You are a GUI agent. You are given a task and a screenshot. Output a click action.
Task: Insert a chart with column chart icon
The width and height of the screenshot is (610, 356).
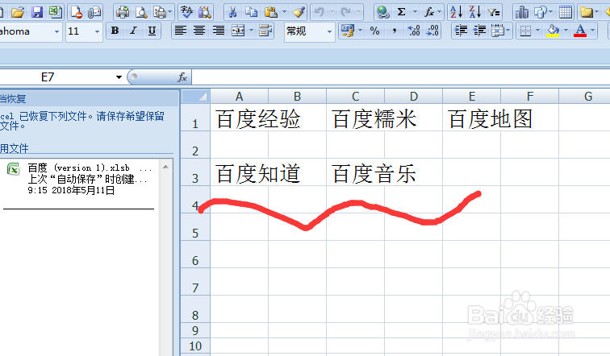point(521,12)
